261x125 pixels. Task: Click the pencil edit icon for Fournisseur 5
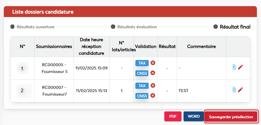click(x=240, y=67)
